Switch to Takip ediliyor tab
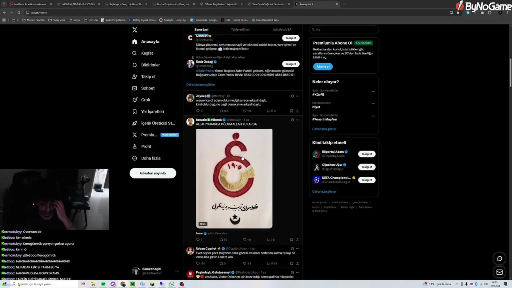 240,30
